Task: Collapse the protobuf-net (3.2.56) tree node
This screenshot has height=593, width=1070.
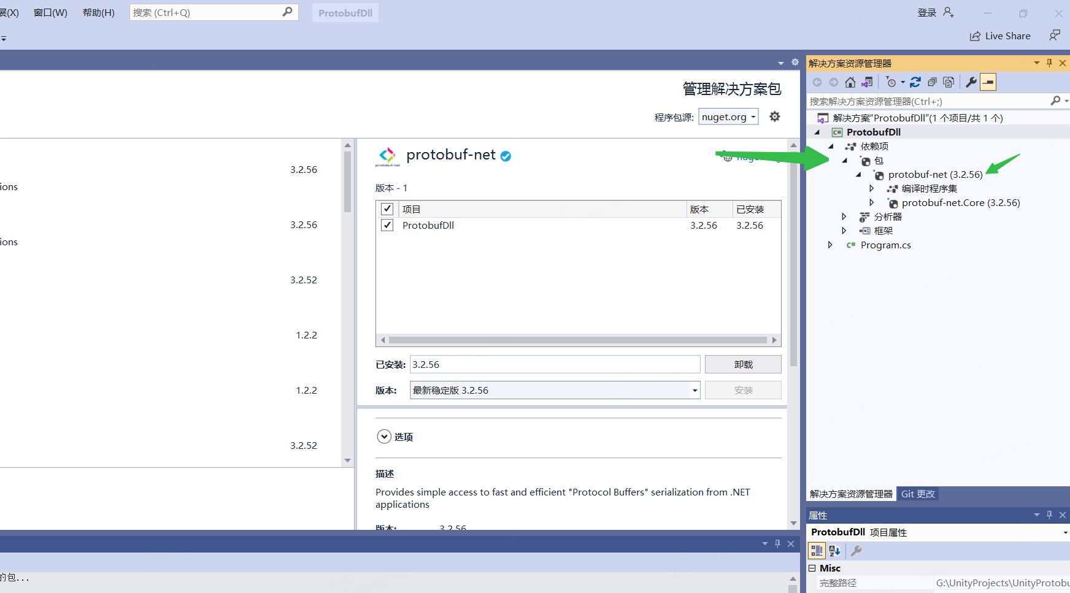Action: [x=858, y=174]
